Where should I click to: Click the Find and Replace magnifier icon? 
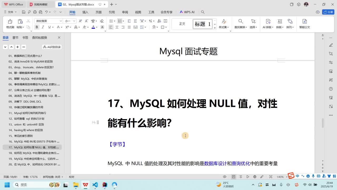(241, 21)
